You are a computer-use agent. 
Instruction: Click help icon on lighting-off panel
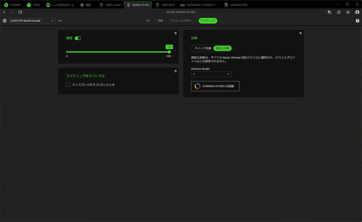point(176,71)
